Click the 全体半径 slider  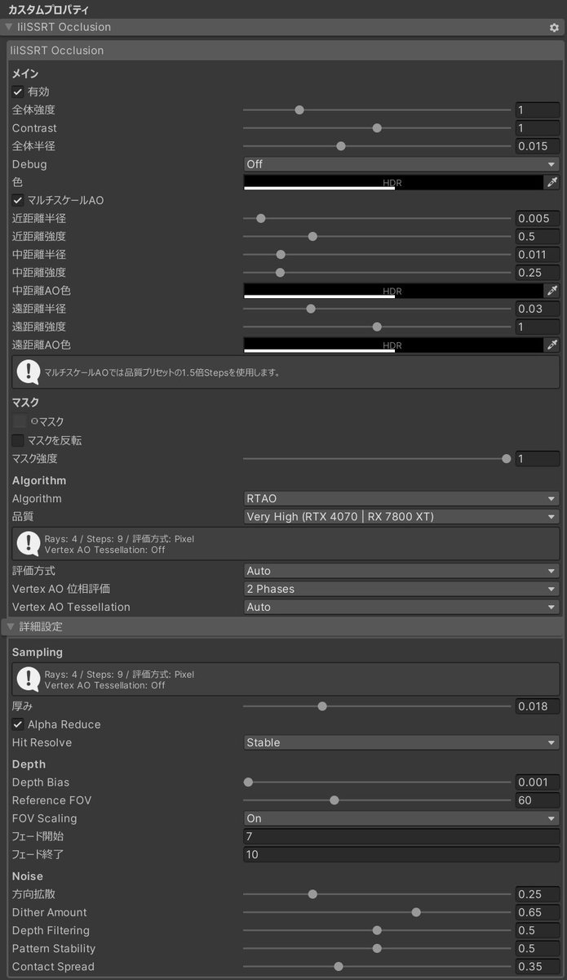click(377, 146)
